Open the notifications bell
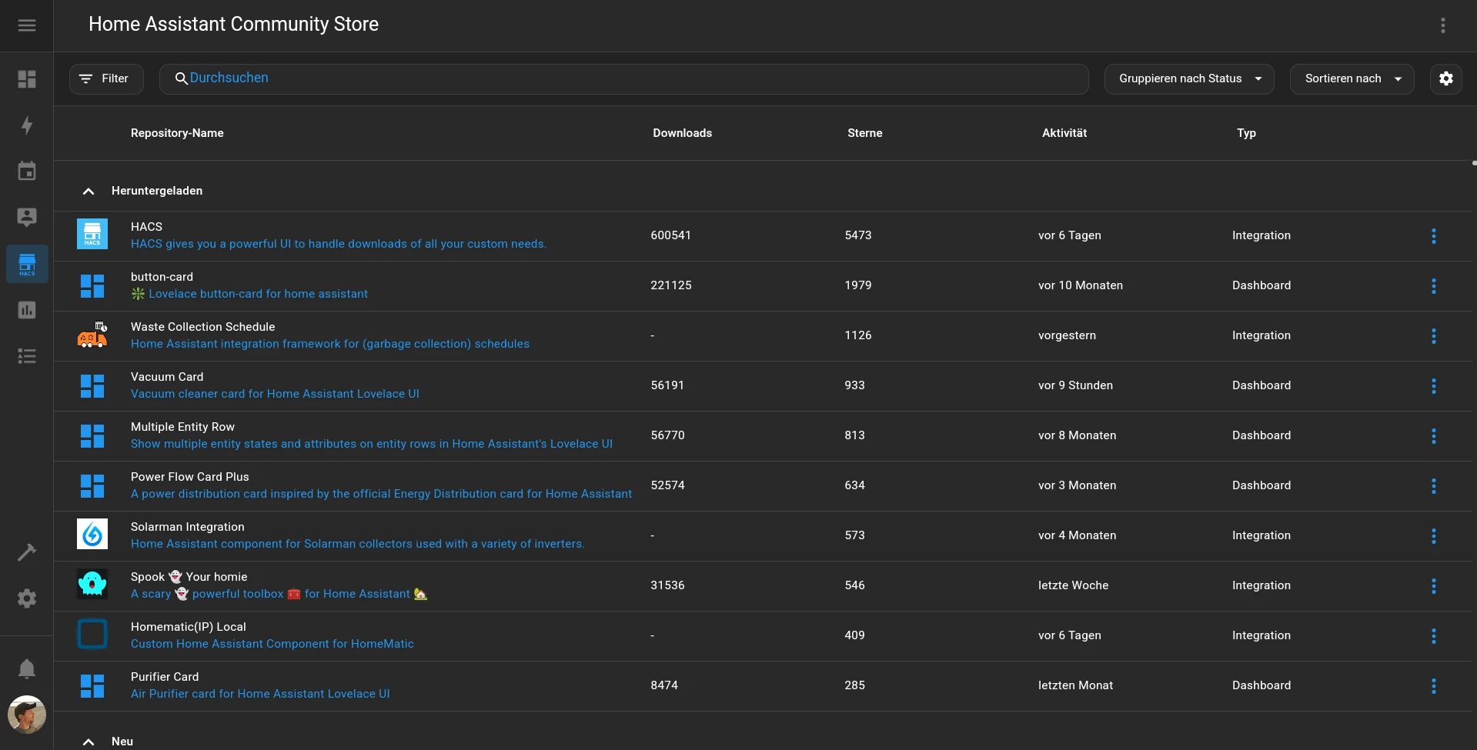This screenshot has width=1477, height=750. 27,668
